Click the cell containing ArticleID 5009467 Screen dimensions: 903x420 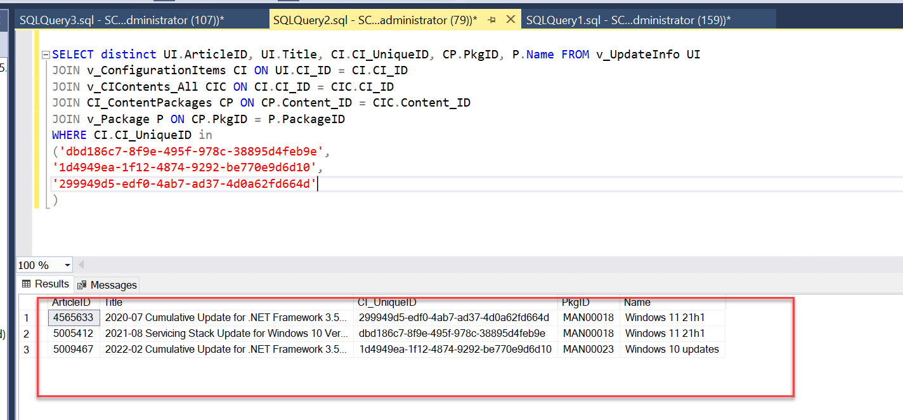point(73,350)
